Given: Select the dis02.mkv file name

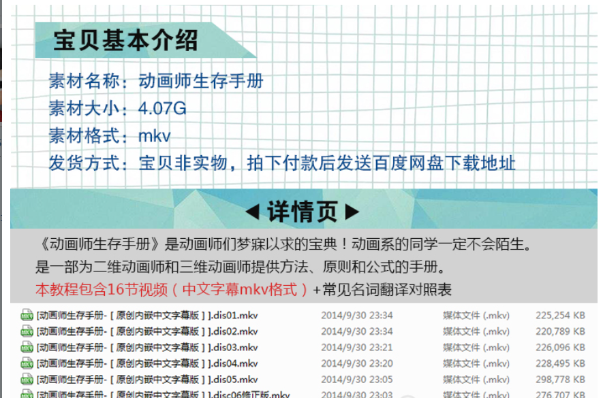Looking at the screenshot, I should coord(148,331).
